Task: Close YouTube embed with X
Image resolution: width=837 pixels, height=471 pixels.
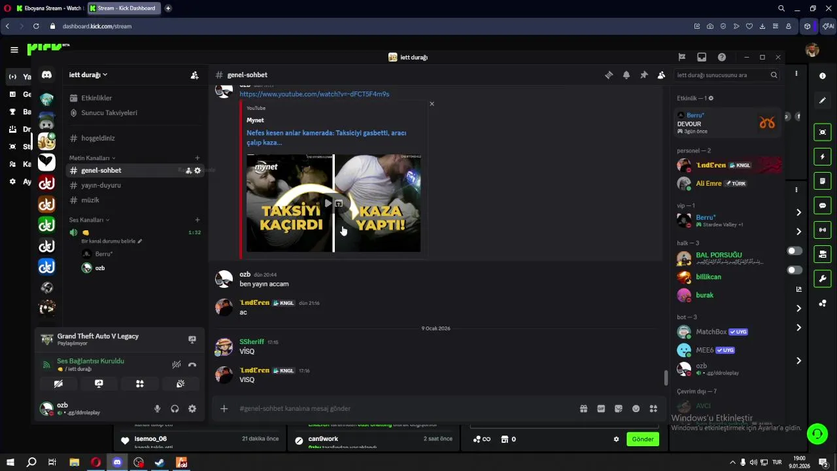Action: coord(432,104)
